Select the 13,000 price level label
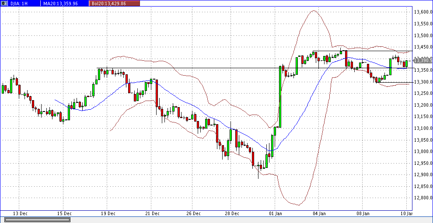The height and width of the screenshot is (223, 433). pyautogui.click(x=423, y=151)
